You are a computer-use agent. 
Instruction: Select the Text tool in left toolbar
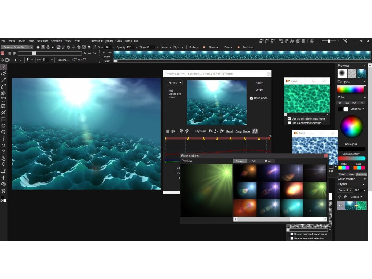(x=4, y=100)
